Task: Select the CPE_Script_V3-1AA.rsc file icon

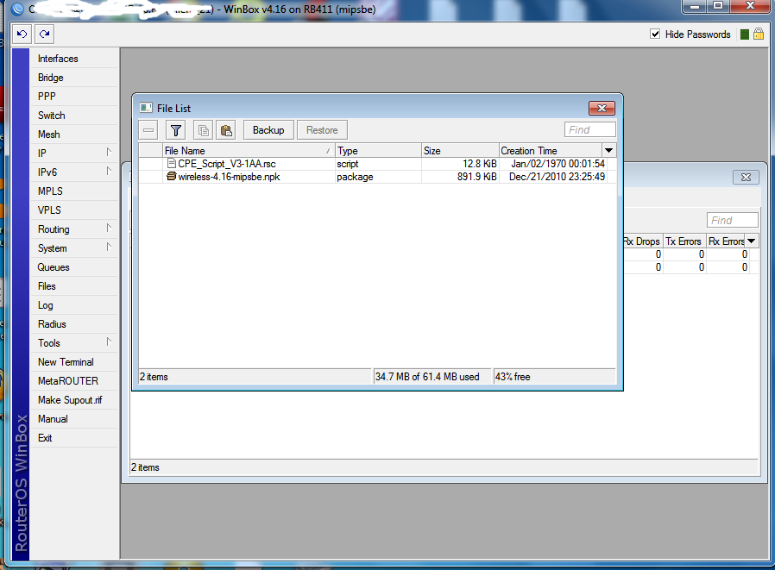Action: (172, 164)
